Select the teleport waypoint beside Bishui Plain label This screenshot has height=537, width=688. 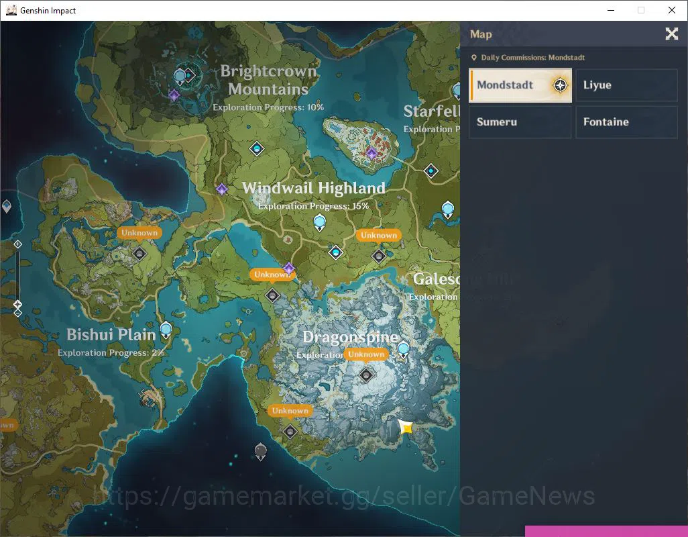166,330
